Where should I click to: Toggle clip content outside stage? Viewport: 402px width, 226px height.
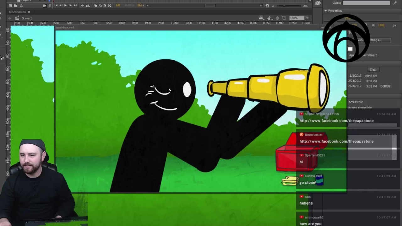[x=284, y=18]
